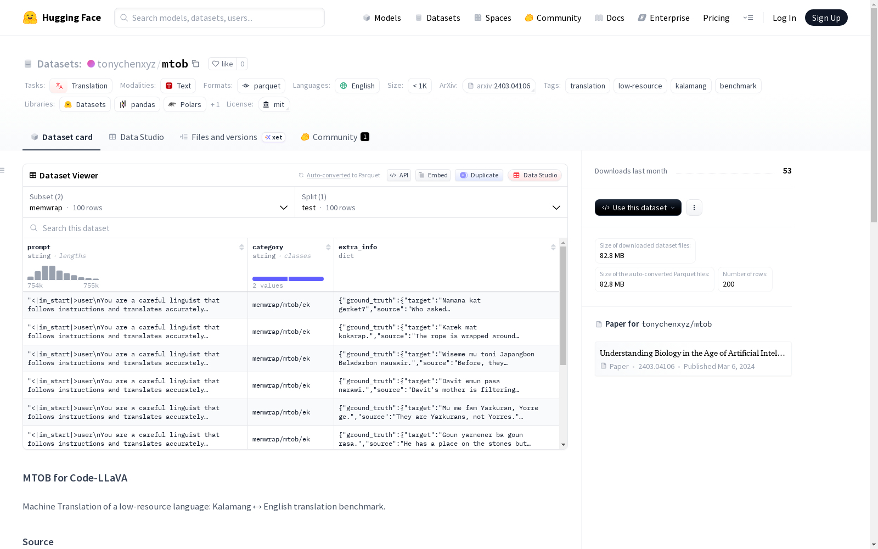Open Enterprise in the top navigation
Screen dimensions: 878x549
tap(664, 18)
